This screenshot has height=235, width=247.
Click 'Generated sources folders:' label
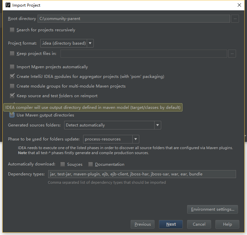[34, 125]
